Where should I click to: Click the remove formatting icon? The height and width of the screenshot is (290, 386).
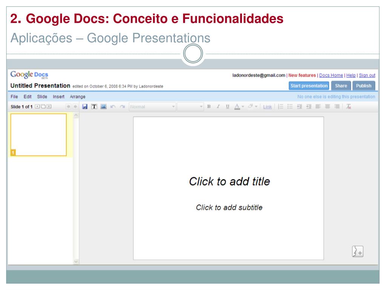[x=349, y=106]
